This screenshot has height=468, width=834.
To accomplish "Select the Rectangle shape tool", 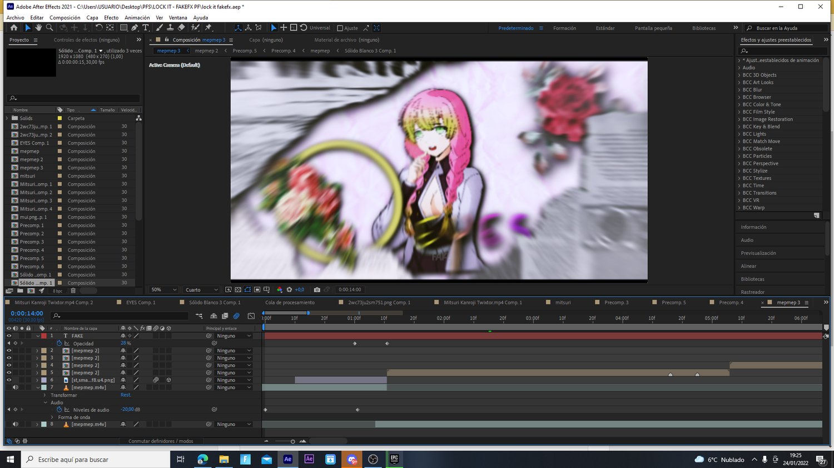I will click(x=123, y=28).
